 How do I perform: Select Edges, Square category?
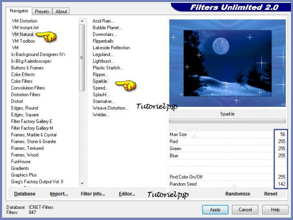tap(25, 115)
